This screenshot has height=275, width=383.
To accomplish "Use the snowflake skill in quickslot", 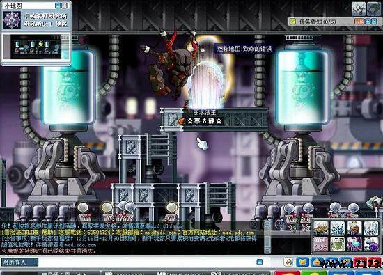I will coord(337,228).
